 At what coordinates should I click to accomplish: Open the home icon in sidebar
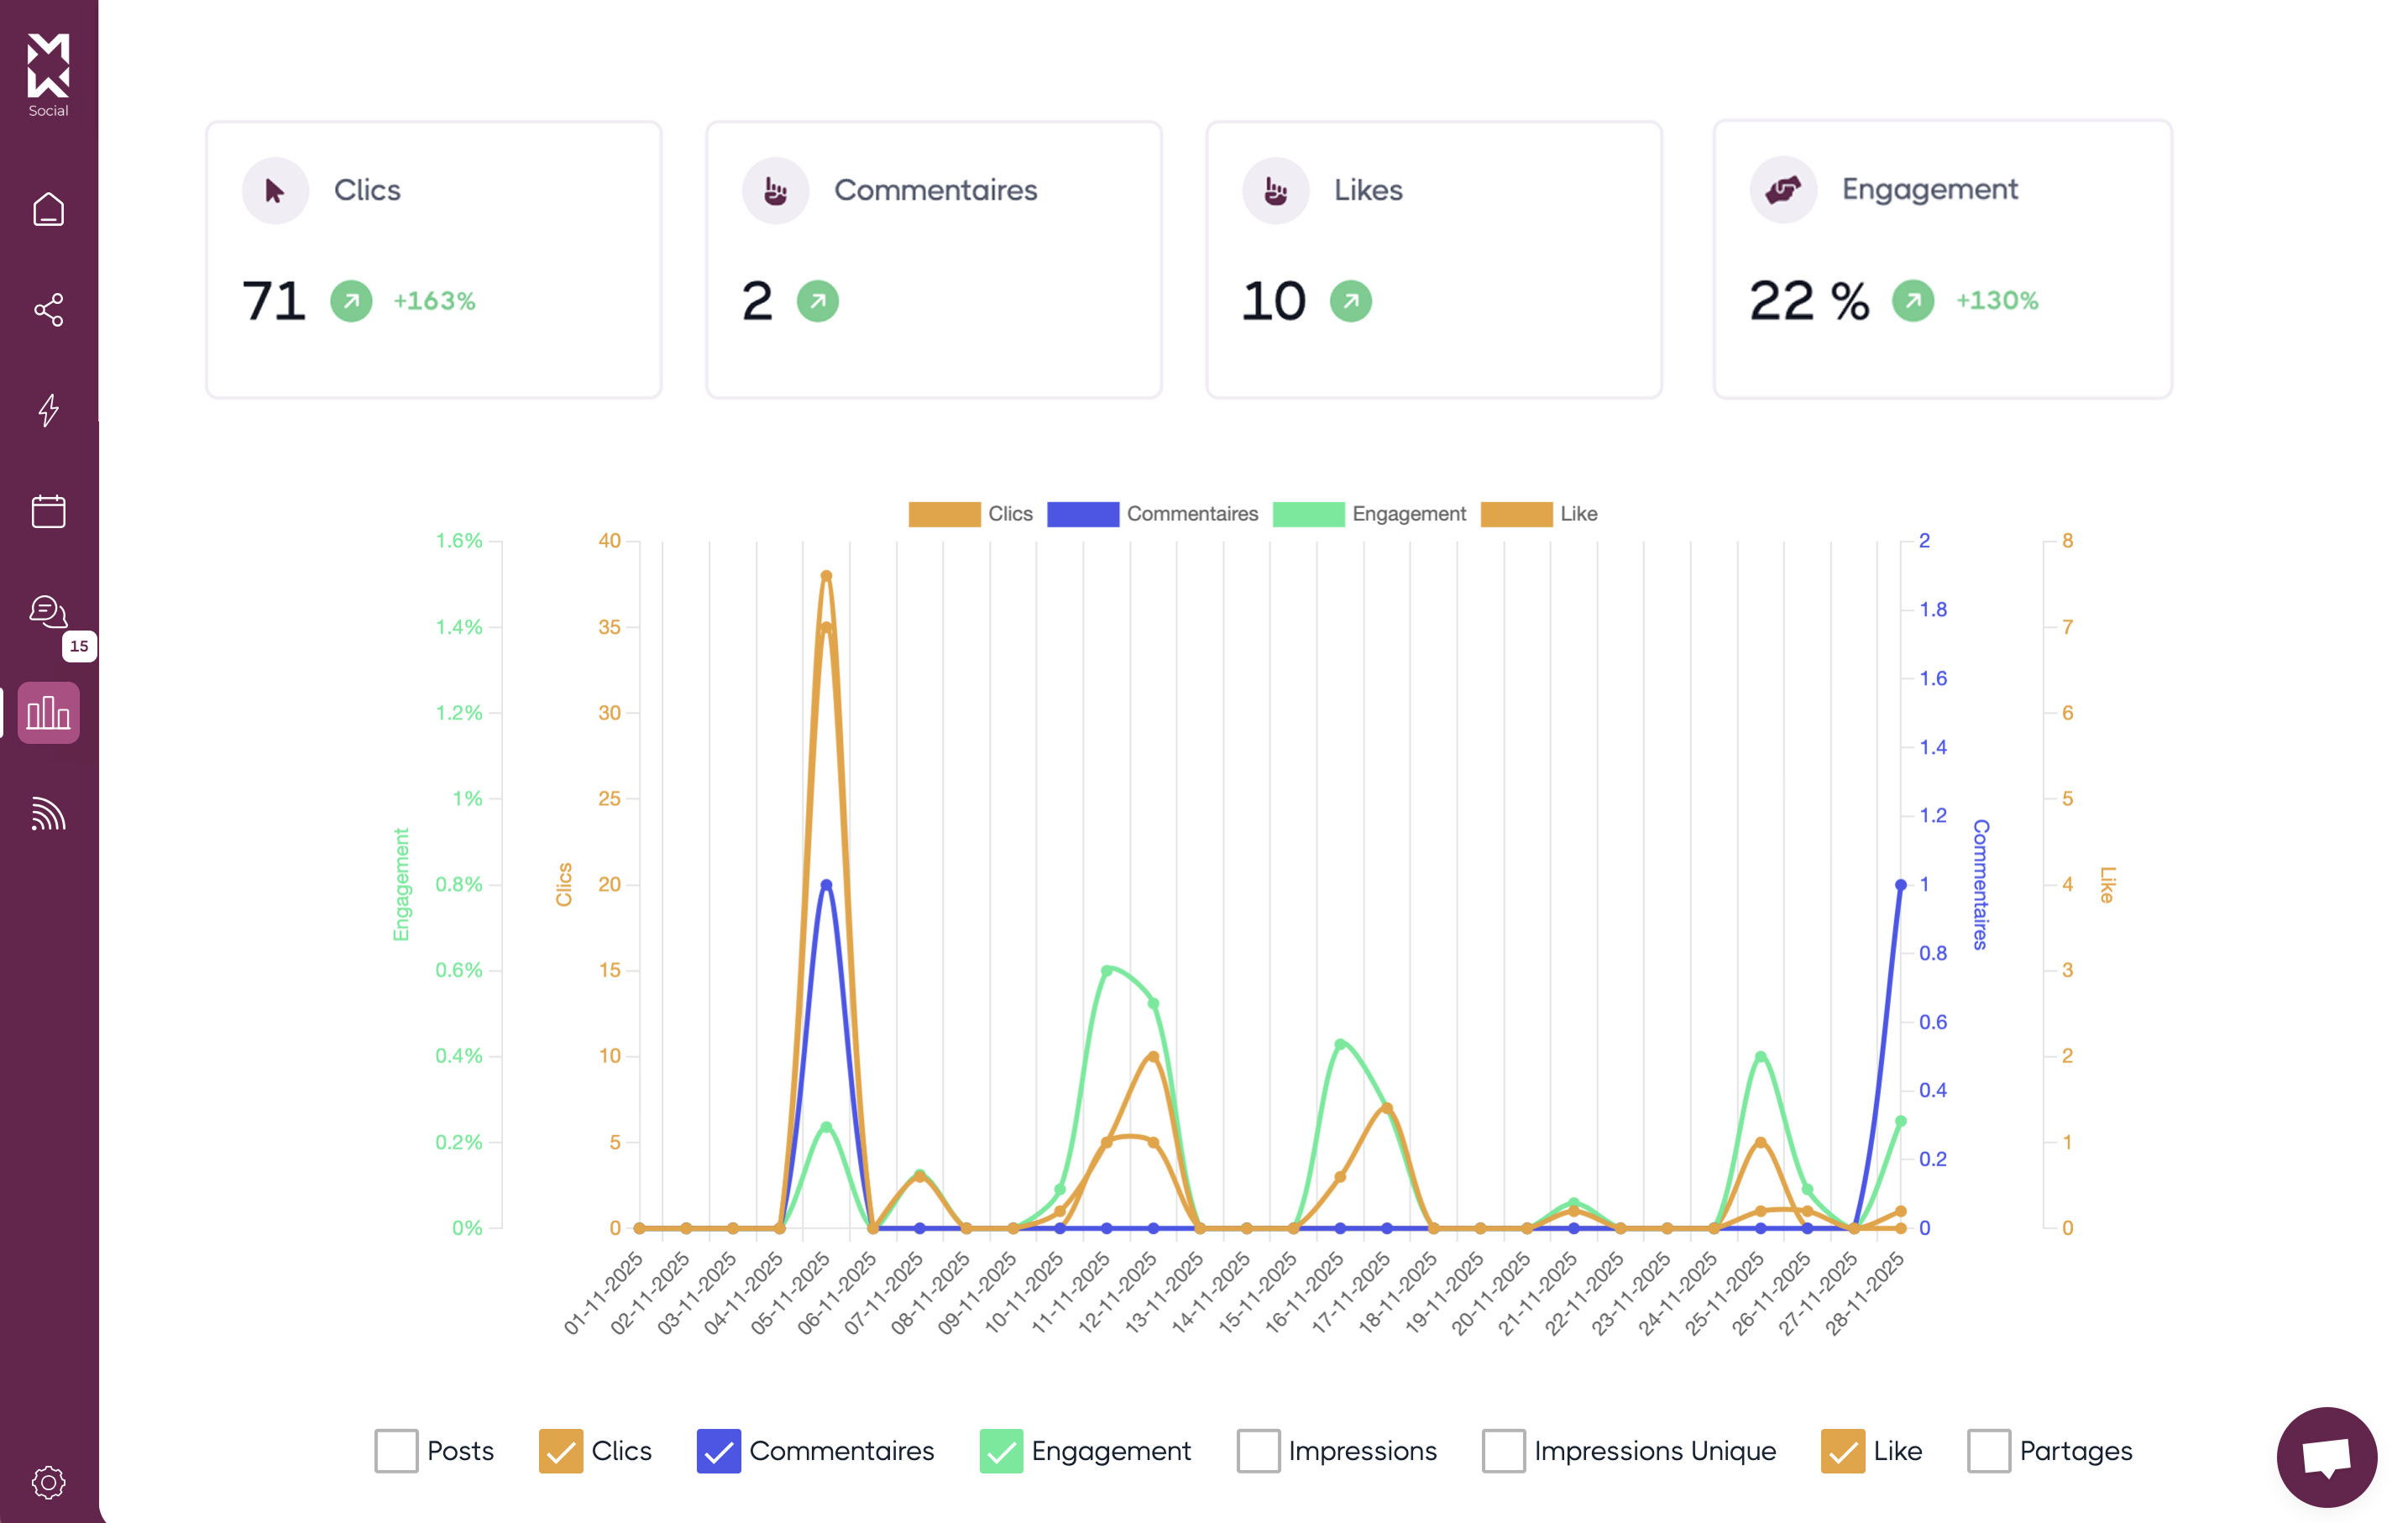(x=48, y=210)
